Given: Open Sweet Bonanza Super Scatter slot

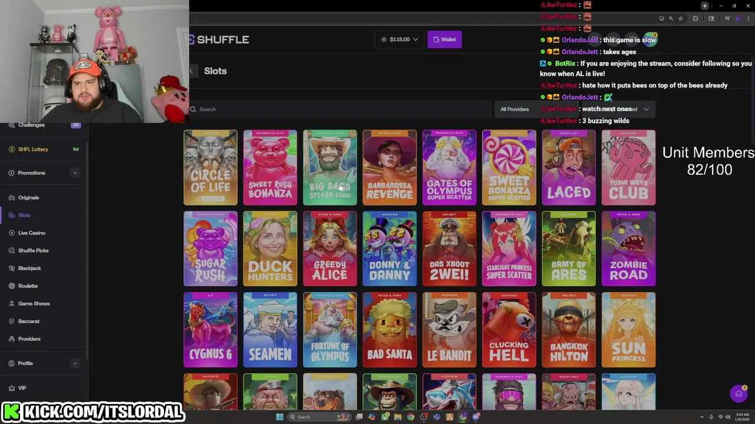Looking at the screenshot, I should click(509, 168).
